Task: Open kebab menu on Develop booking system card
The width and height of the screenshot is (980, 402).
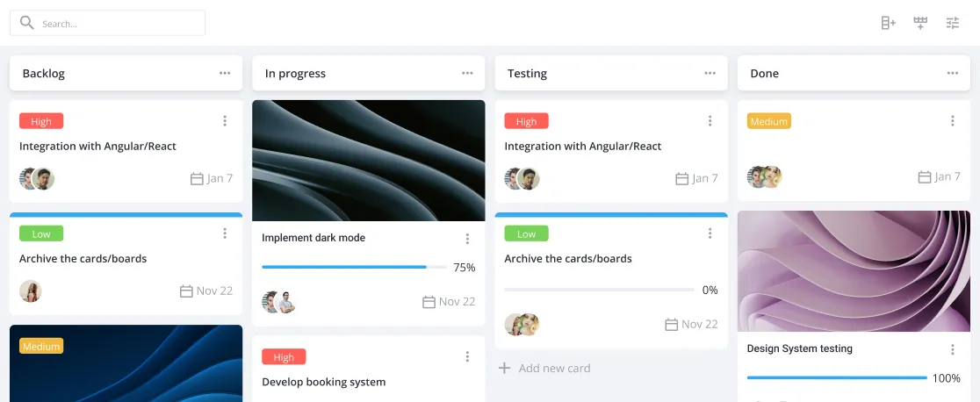Action: pos(467,356)
